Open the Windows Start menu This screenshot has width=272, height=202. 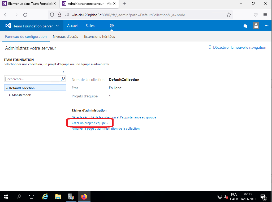(6, 197)
